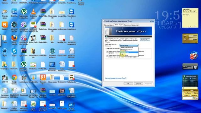201x113 pixels.
Task: Select YouTube radio in search gadget
Action: click(x=183, y=93)
